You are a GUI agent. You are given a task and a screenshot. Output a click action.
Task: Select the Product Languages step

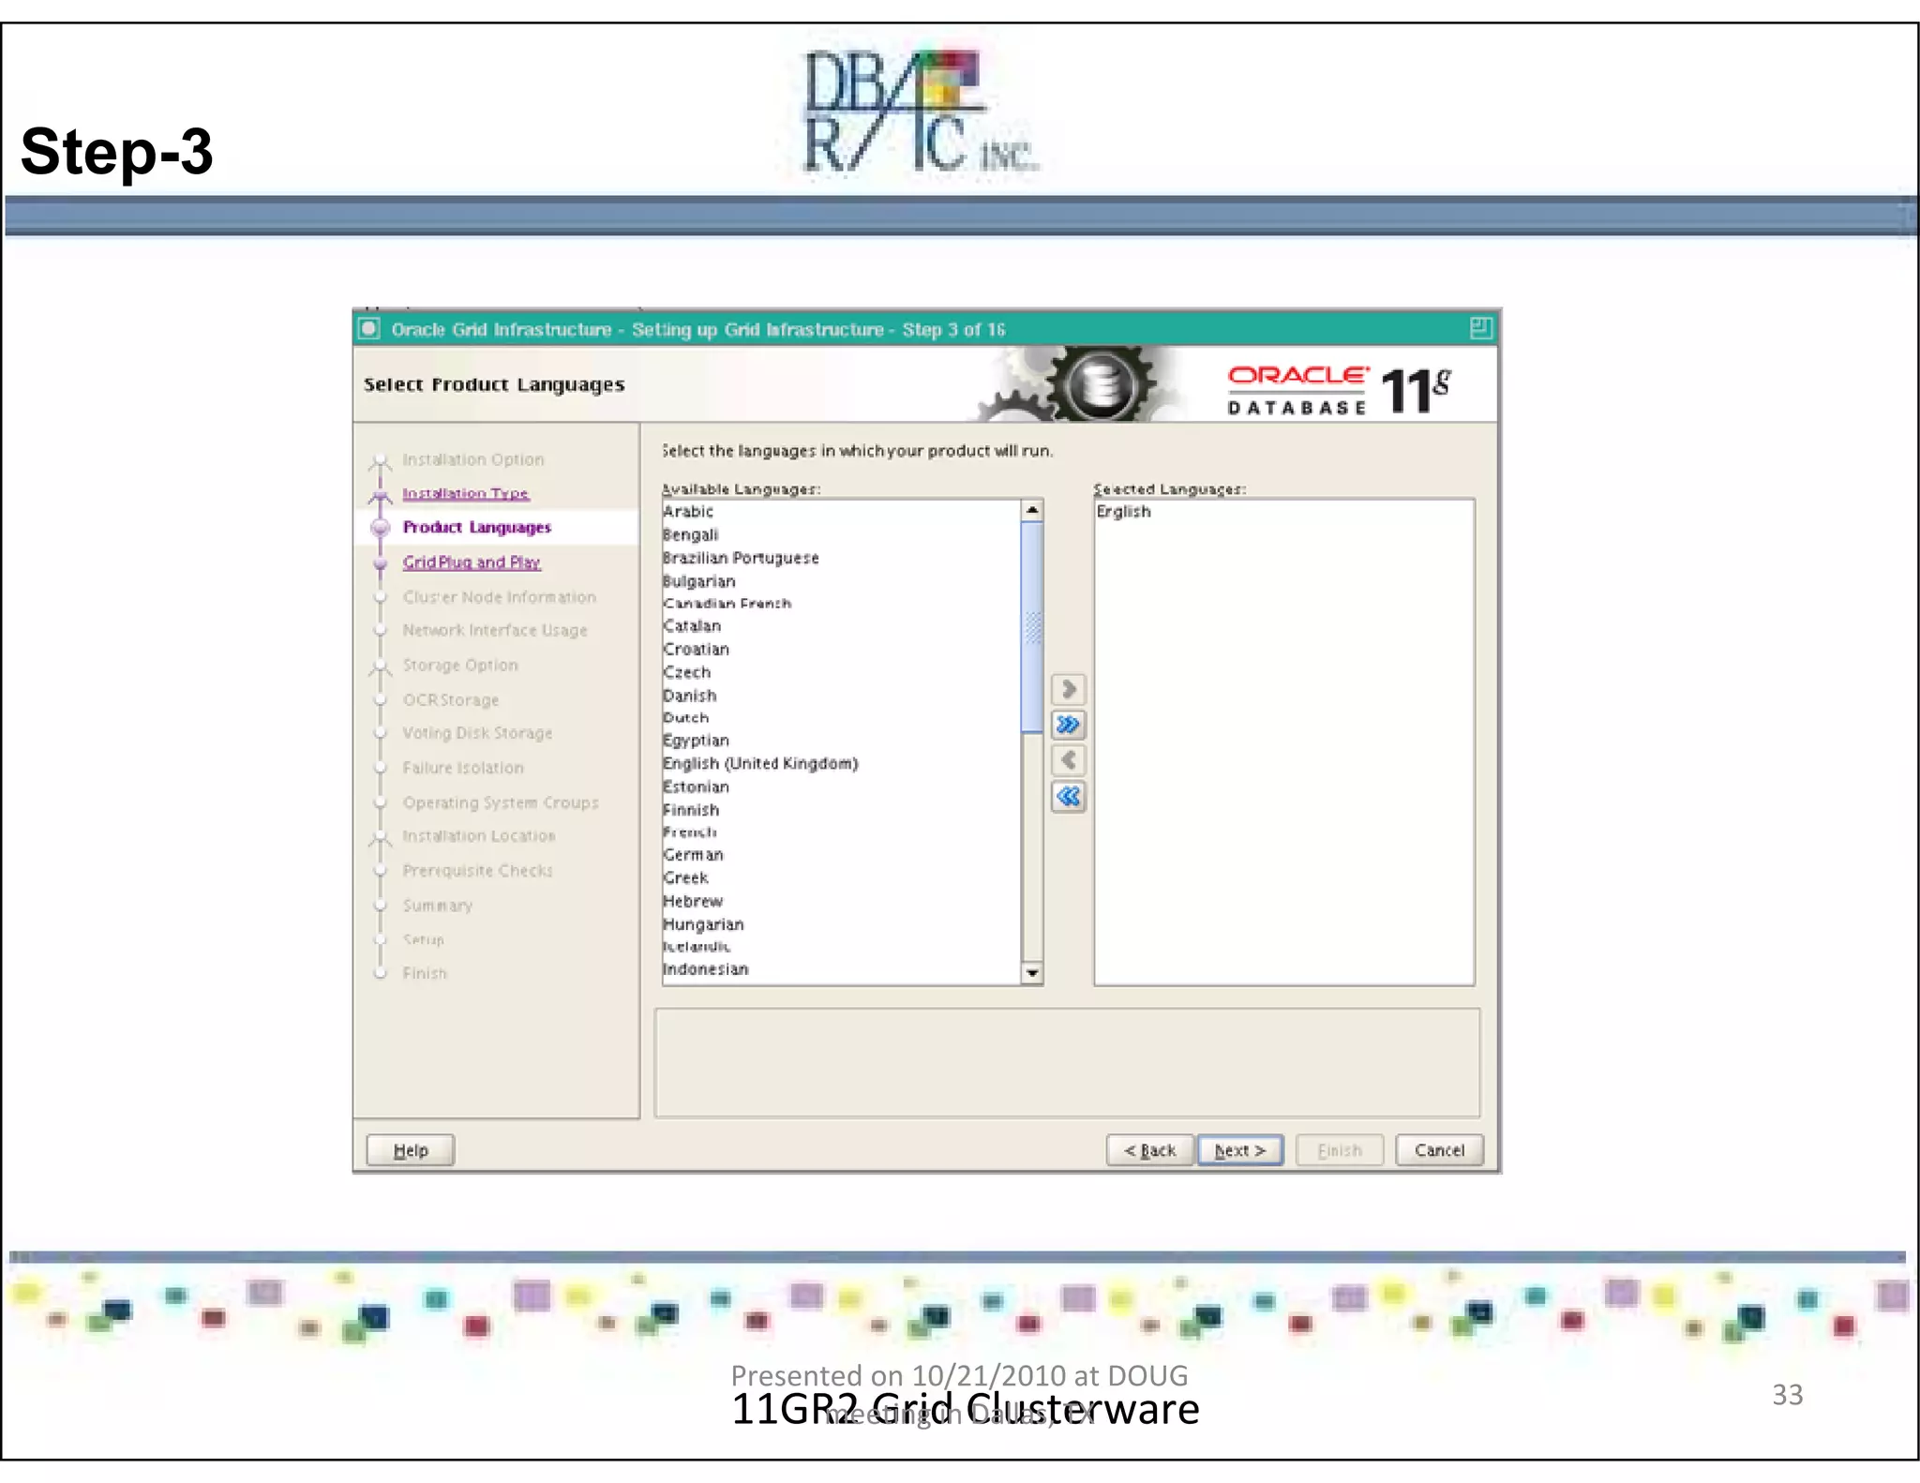coord(477,527)
